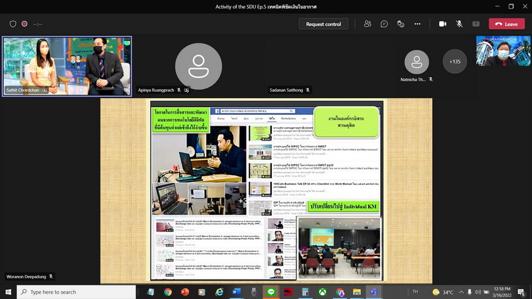The image size is (532, 299).
Task: Open LINE app from the taskbar
Action: [x=271, y=292]
